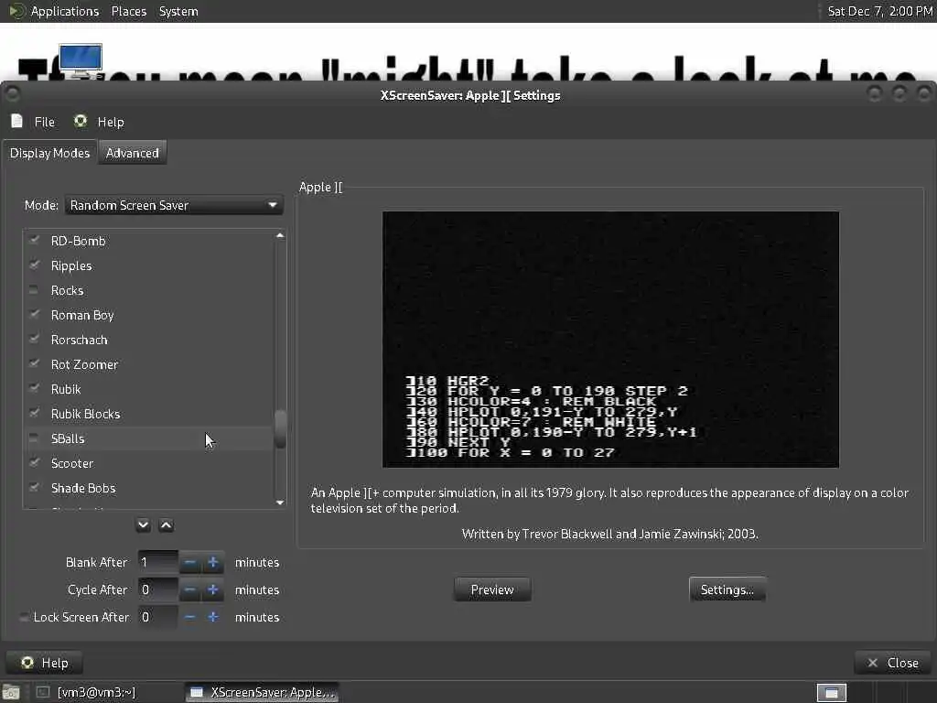Switch to Display Modes tab
937x703 pixels.
(x=49, y=153)
